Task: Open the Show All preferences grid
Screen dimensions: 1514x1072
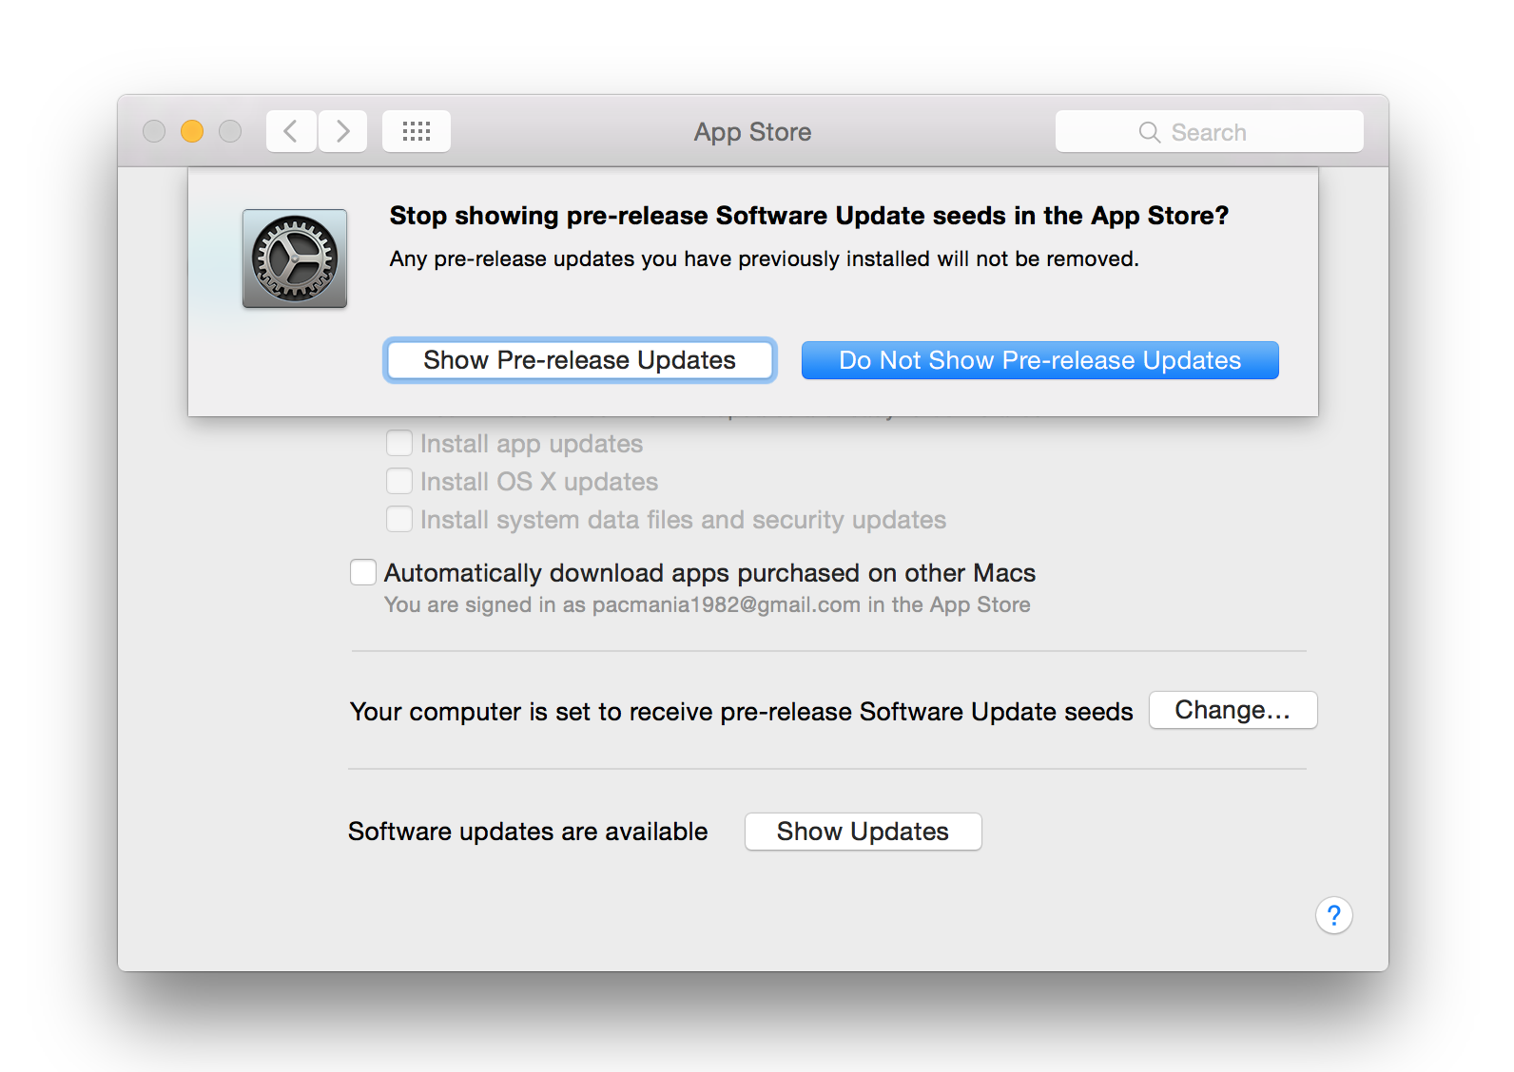Action: pos(417,131)
